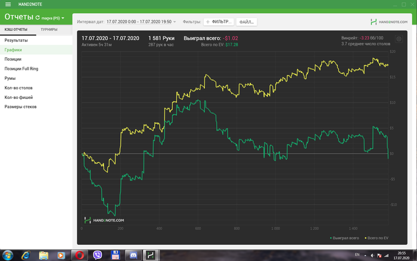This screenshot has height=261, width=417.
Task: Launch Internet Explorer from the taskbar
Action: [x=26, y=256]
